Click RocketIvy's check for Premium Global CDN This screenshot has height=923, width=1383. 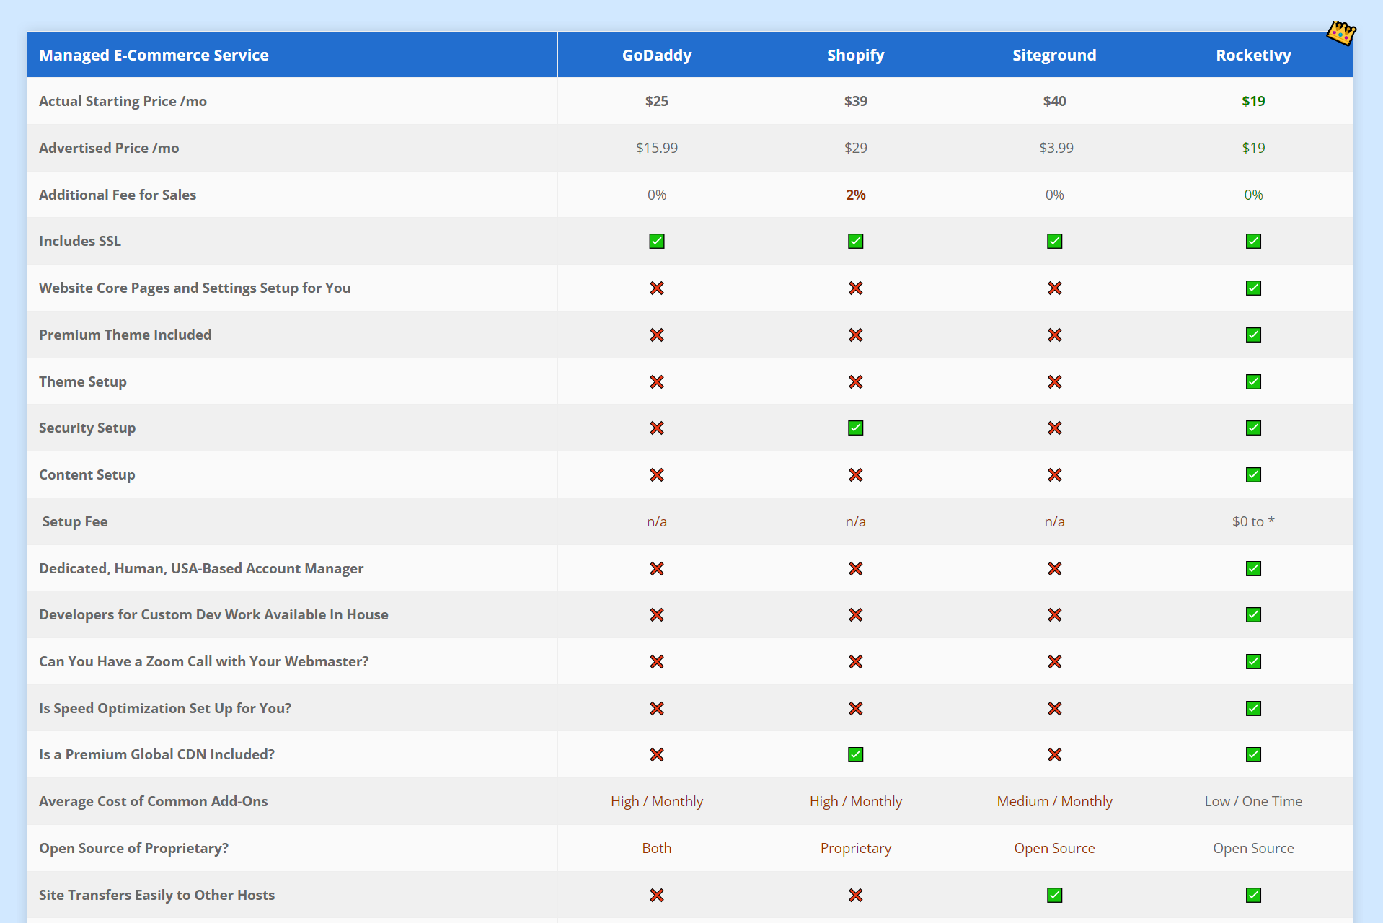coord(1254,755)
